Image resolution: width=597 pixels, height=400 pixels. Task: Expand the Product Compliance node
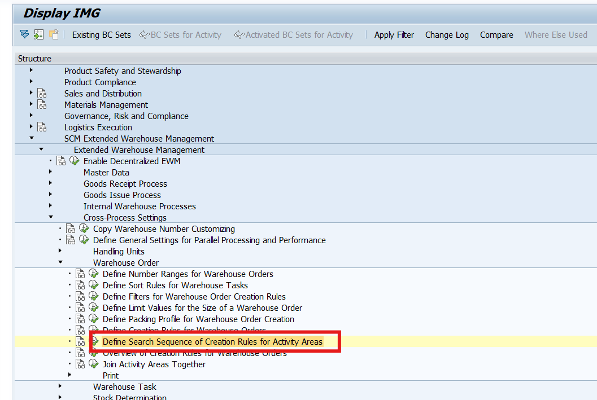(x=31, y=81)
